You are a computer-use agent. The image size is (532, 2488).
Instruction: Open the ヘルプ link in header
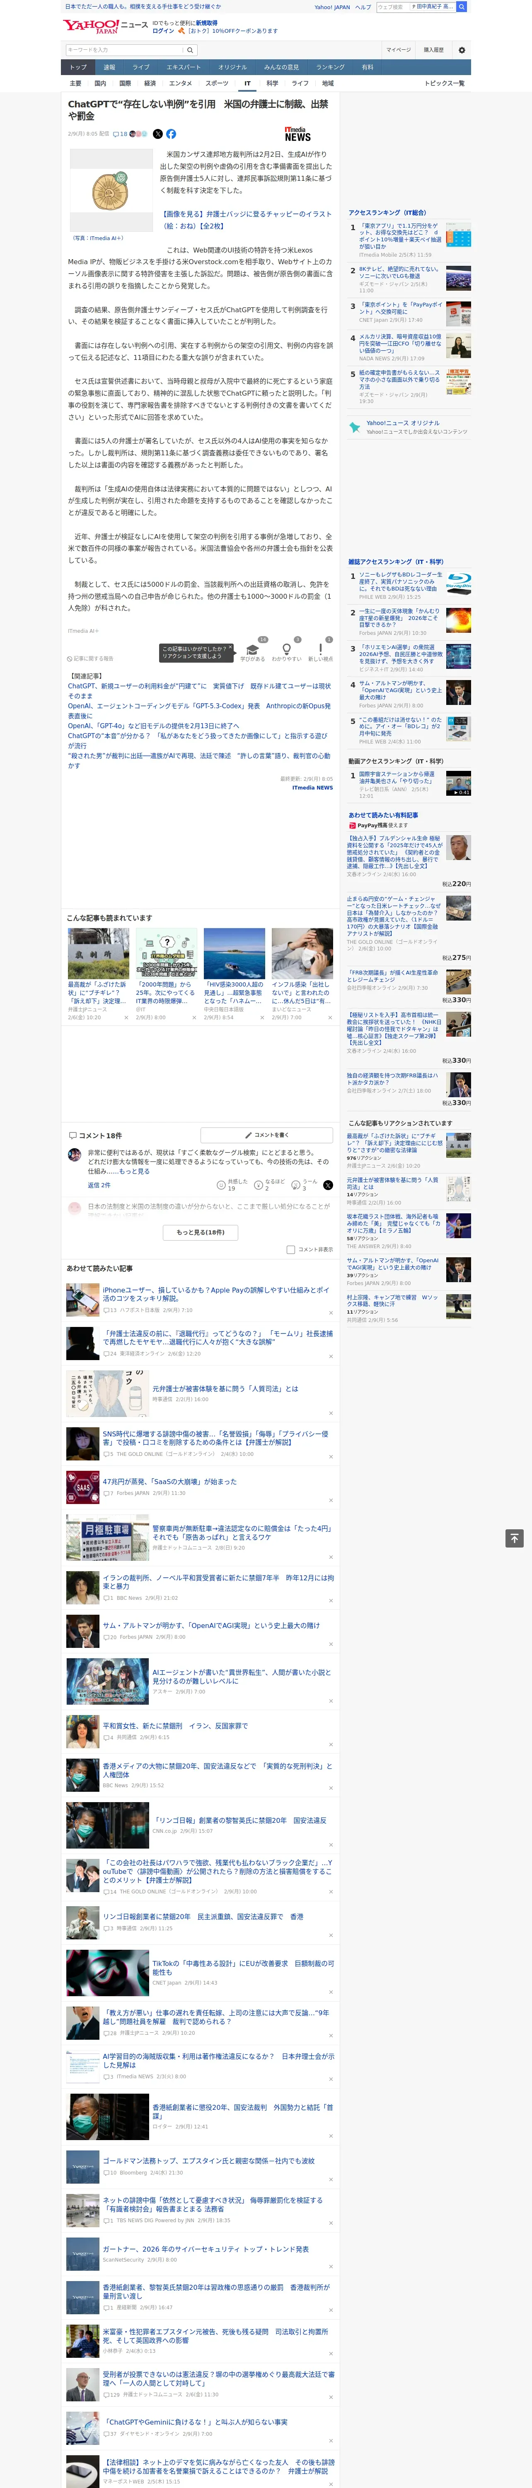click(363, 7)
